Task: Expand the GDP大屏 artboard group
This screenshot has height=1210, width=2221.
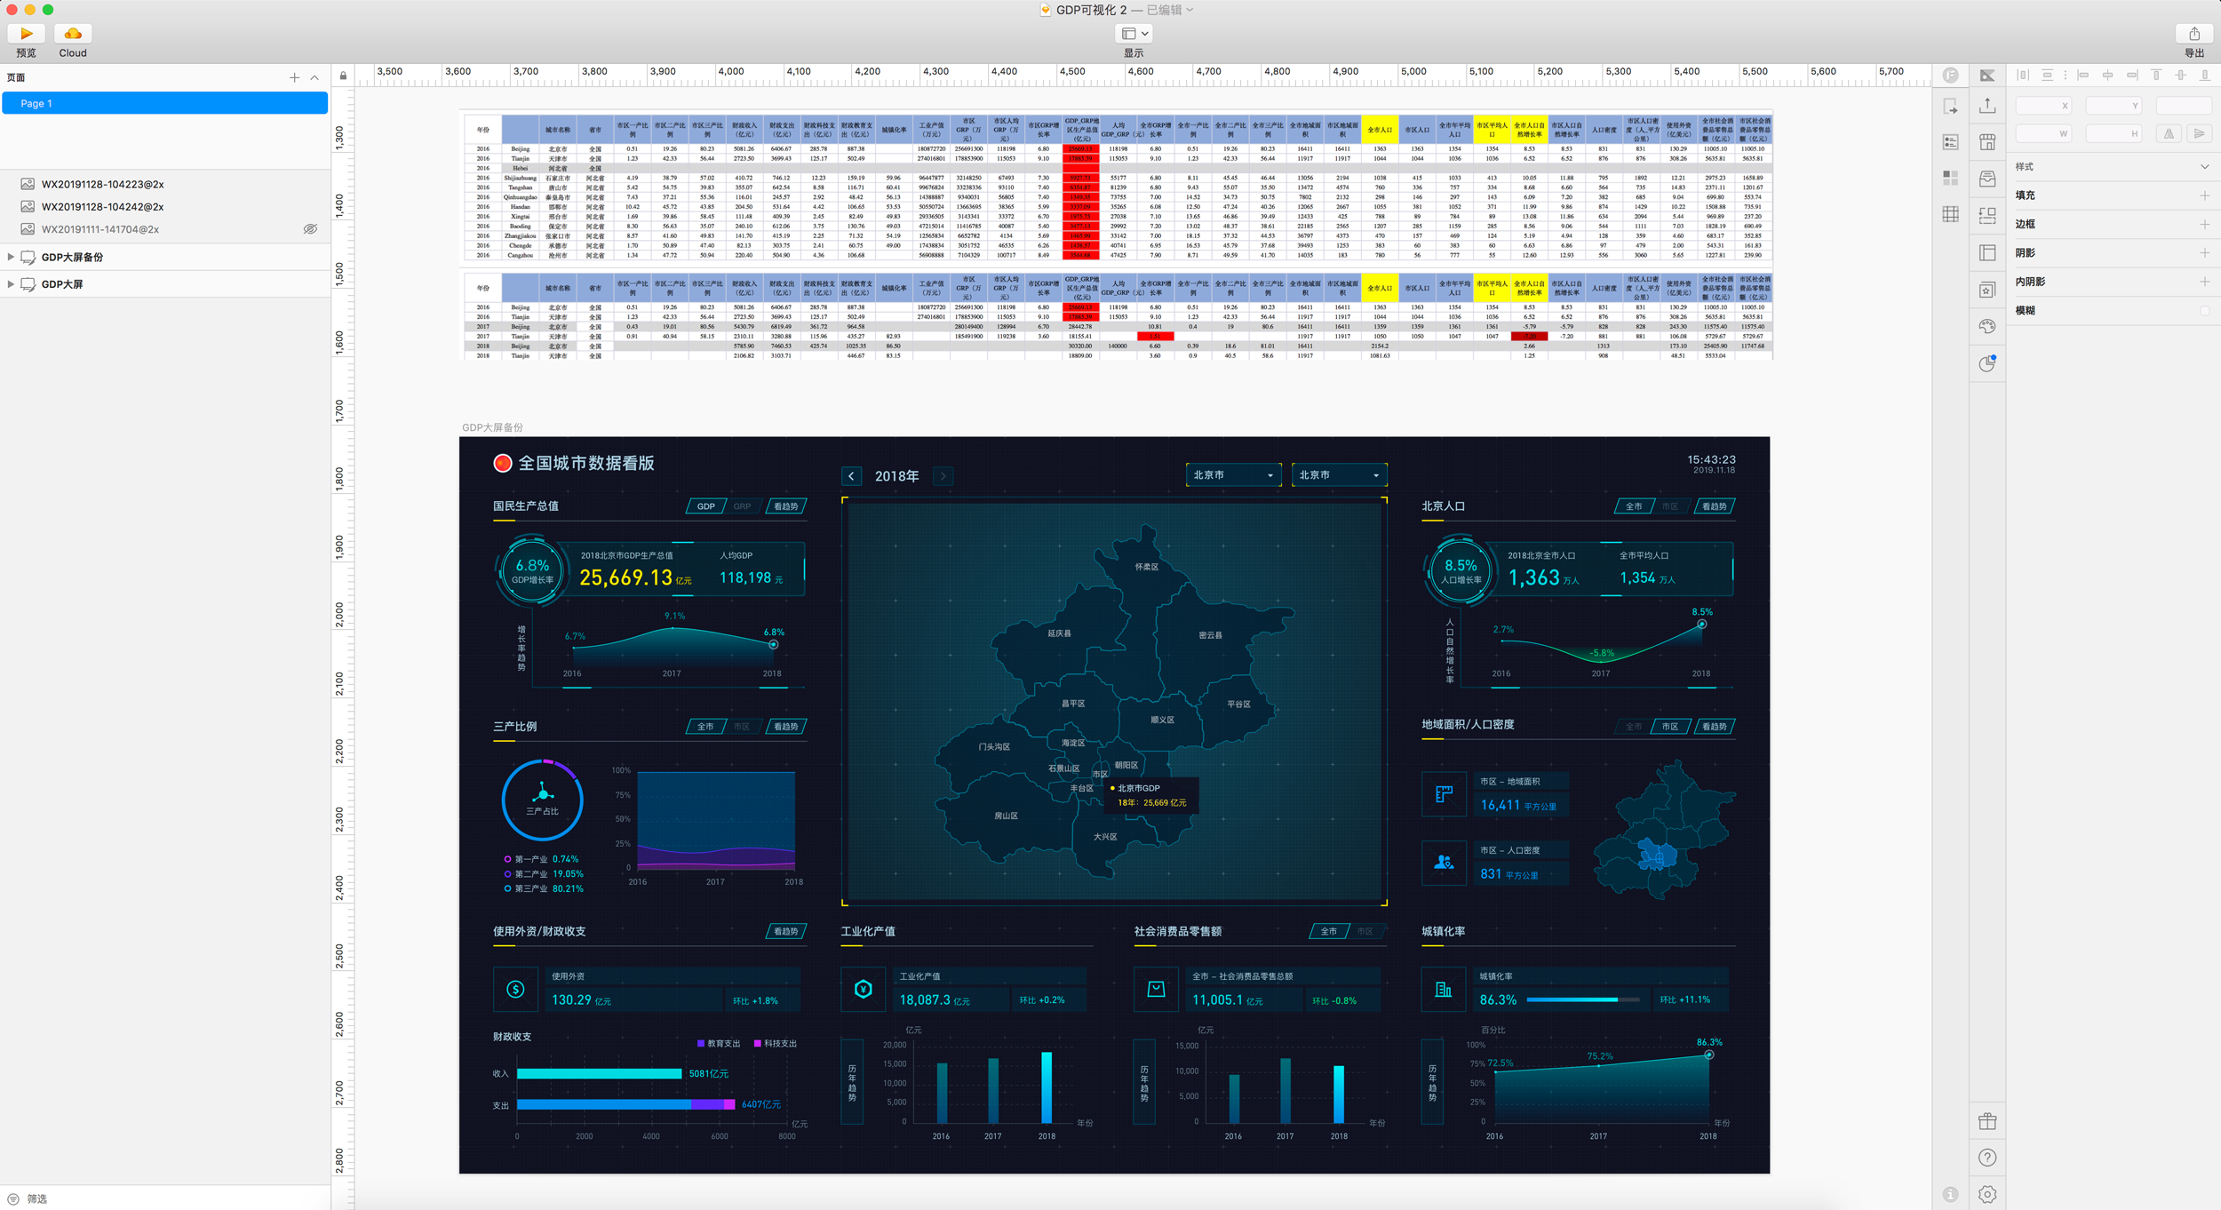Action: 11,284
